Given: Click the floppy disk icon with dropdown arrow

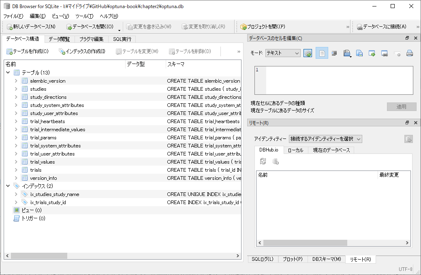Looking at the screenshot, I should click(x=347, y=53).
